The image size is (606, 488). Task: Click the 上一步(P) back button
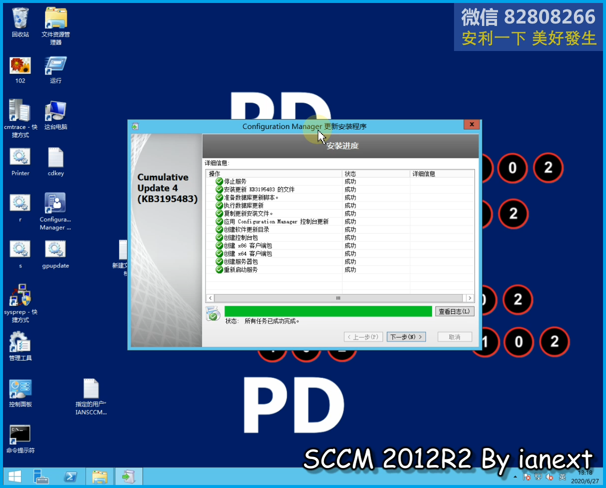click(x=364, y=337)
